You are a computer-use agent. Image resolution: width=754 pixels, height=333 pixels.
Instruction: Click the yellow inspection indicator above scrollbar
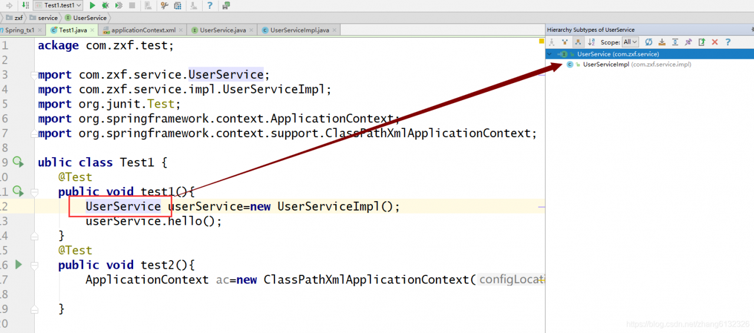541,41
